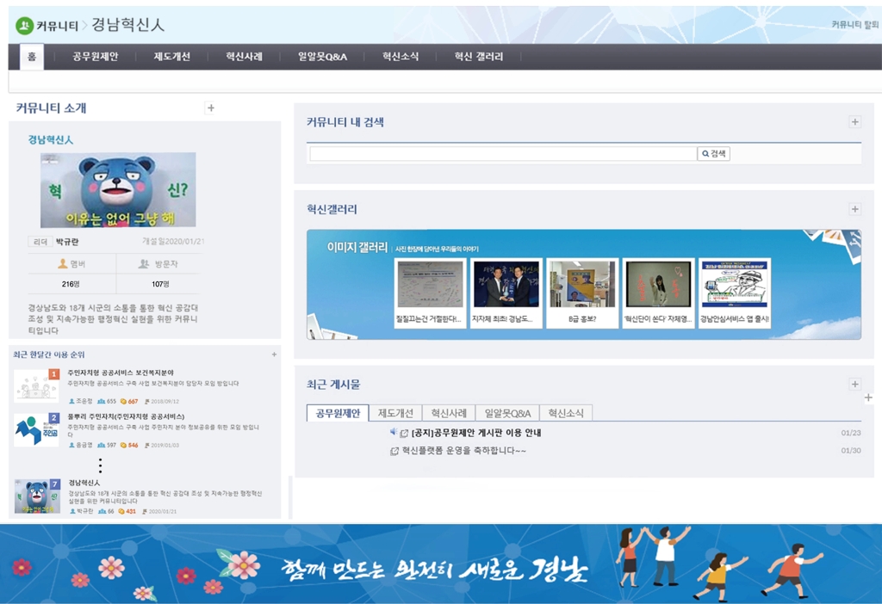Click the speaker icon beside the [공지] post

(394, 432)
